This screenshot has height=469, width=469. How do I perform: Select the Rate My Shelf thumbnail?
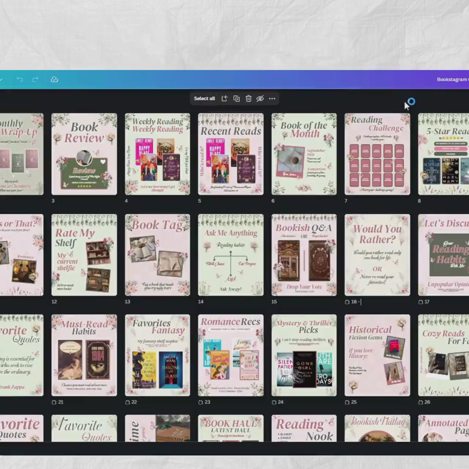point(84,255)
